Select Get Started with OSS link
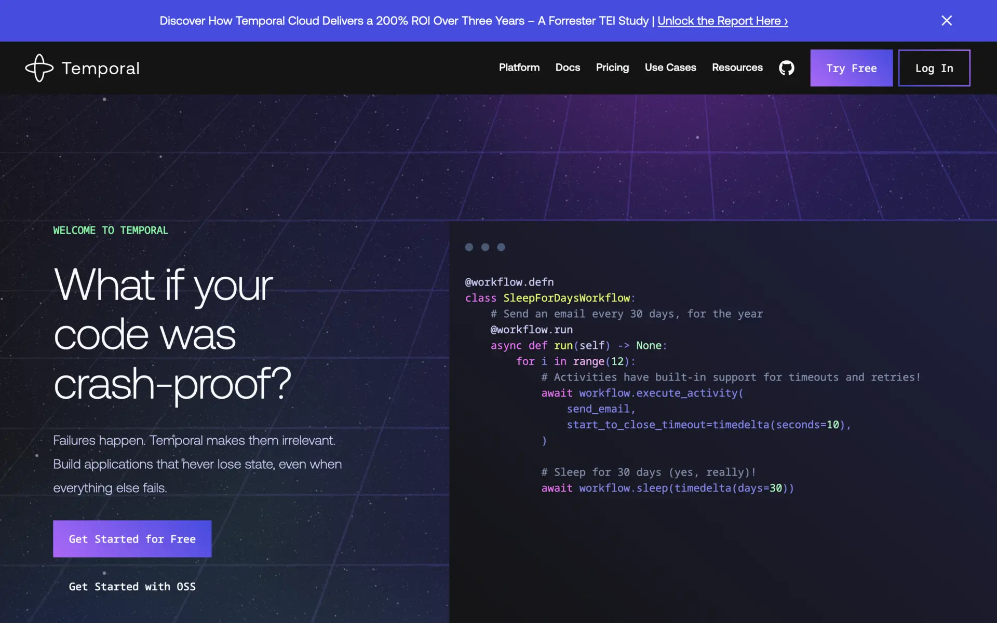Viewport: 997px width, 623px height. [x=132, y=587]
